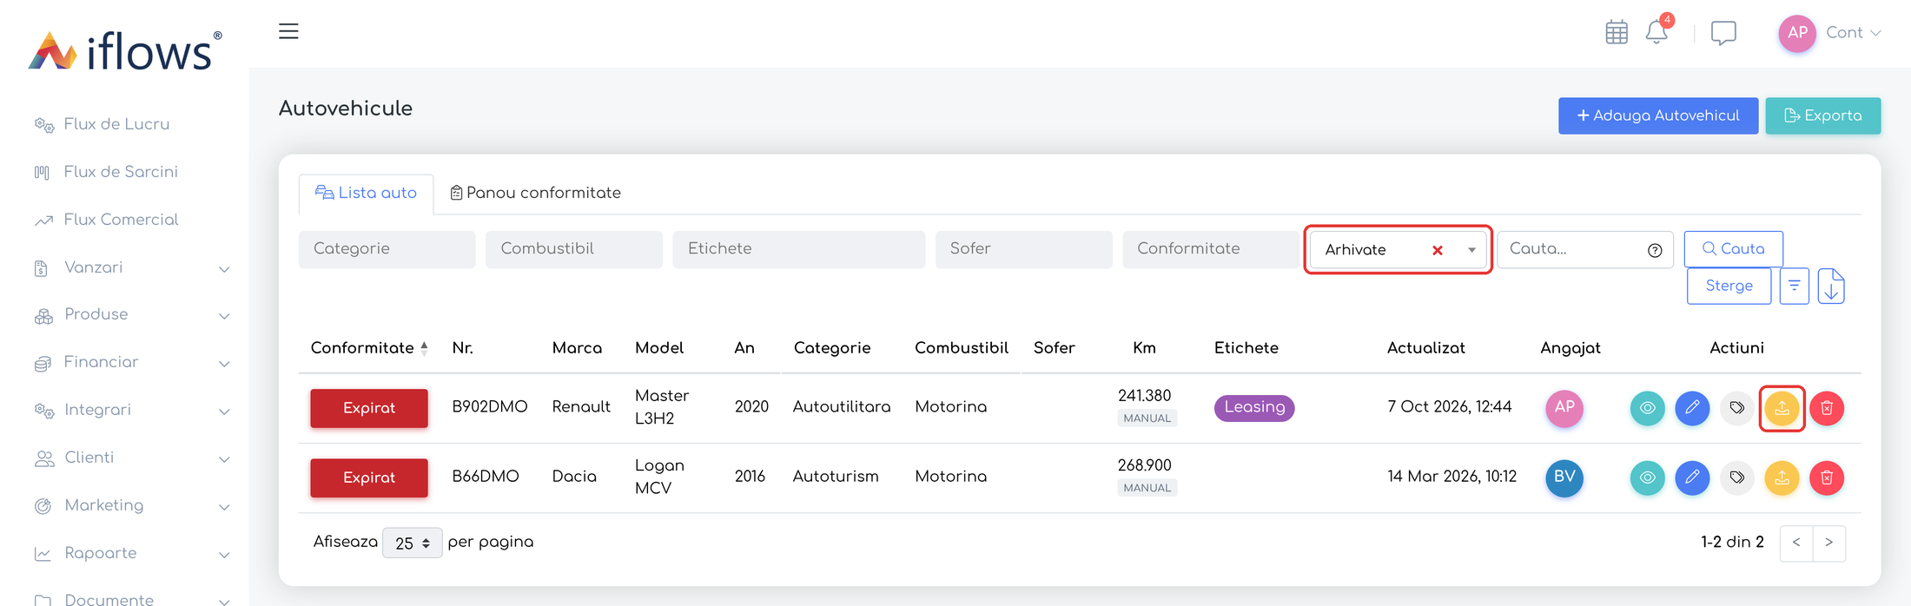Open the Sofer filter dropdown

(1023, 249)
